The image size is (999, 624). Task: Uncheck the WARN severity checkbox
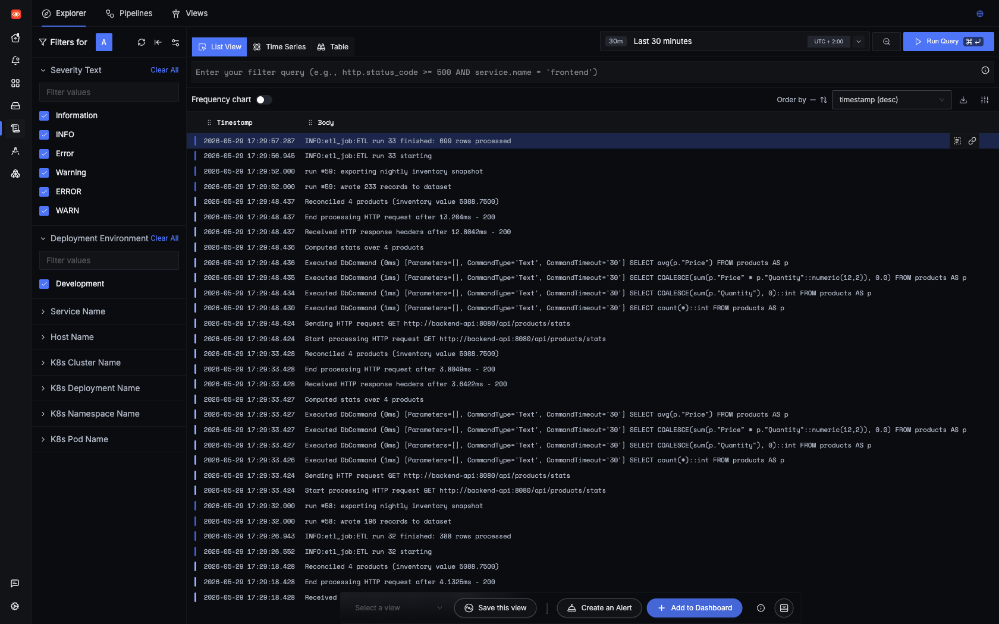44,211
